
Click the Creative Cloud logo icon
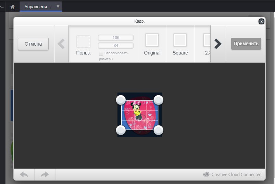pos(207,174)
